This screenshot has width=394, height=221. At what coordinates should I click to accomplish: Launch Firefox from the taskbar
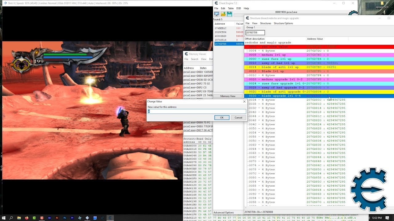(x=27, y=218)
